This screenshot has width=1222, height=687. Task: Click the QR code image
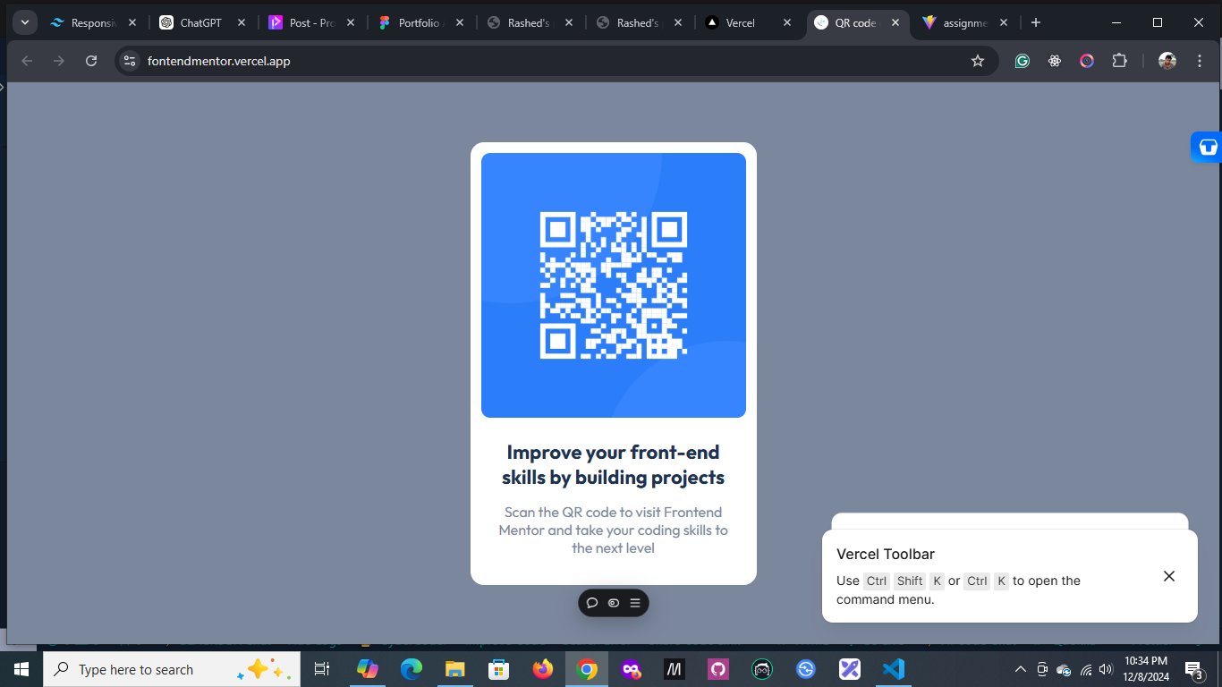614,285
